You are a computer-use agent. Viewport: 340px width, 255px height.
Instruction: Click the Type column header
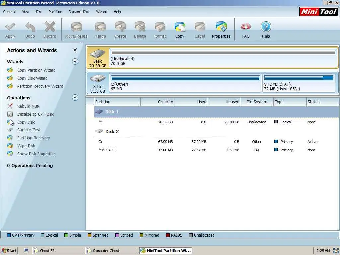tap(290, 102)
